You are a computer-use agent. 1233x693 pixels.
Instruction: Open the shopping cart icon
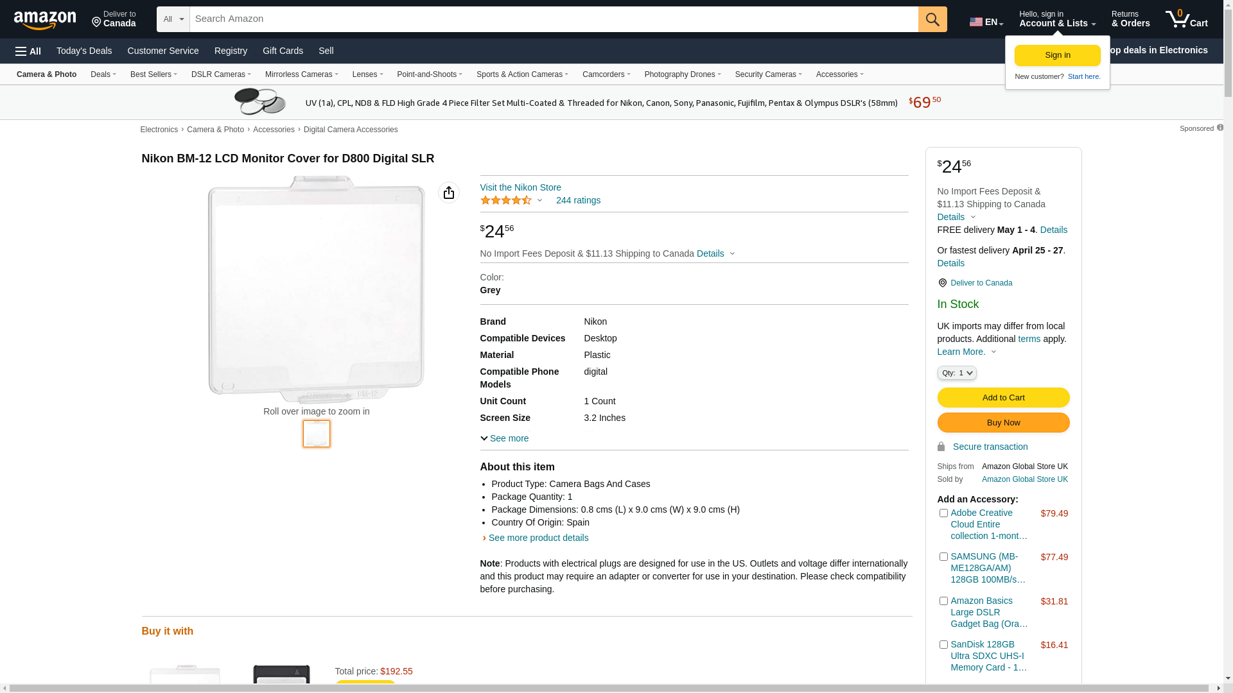coord(1185,19)
